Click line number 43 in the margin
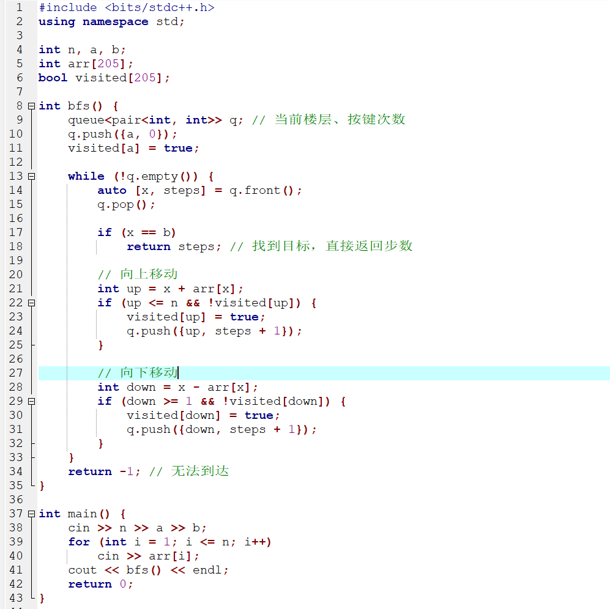 click(x=16, y=598)
